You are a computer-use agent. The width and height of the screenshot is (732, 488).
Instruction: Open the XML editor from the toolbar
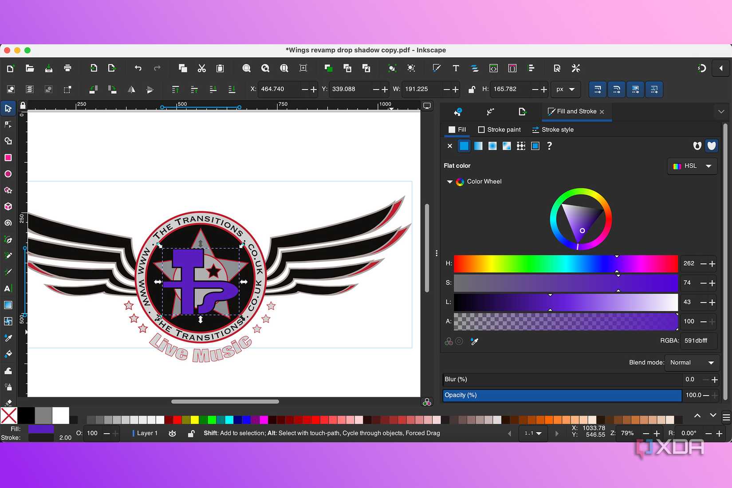(x=493, y=68)
